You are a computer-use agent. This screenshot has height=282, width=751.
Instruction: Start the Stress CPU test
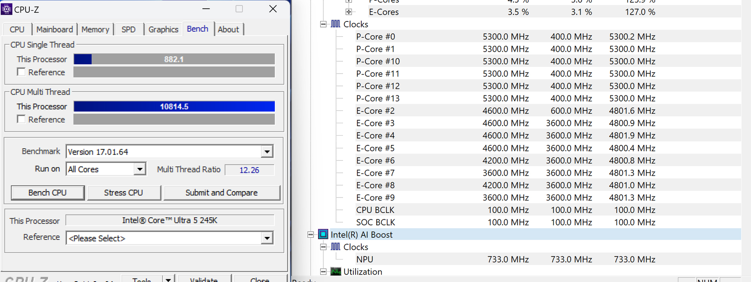click(x=124, y=193)
